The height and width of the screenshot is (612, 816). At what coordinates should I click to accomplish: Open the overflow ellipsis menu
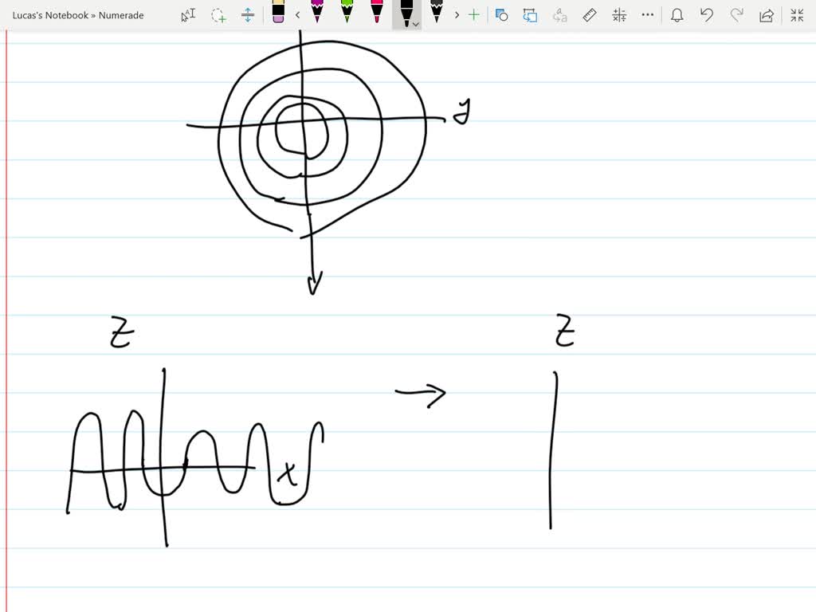(x=646, y=15)
